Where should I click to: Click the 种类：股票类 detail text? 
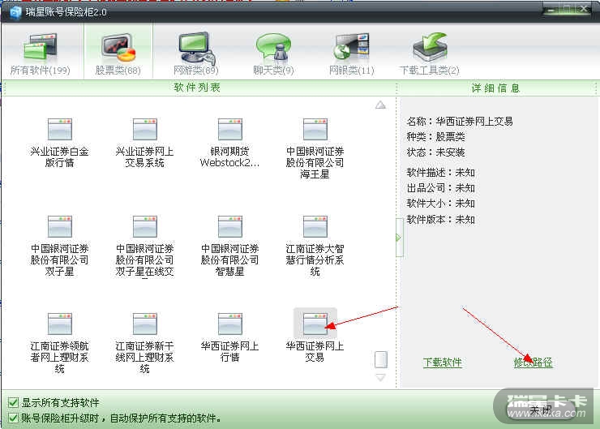436,137
